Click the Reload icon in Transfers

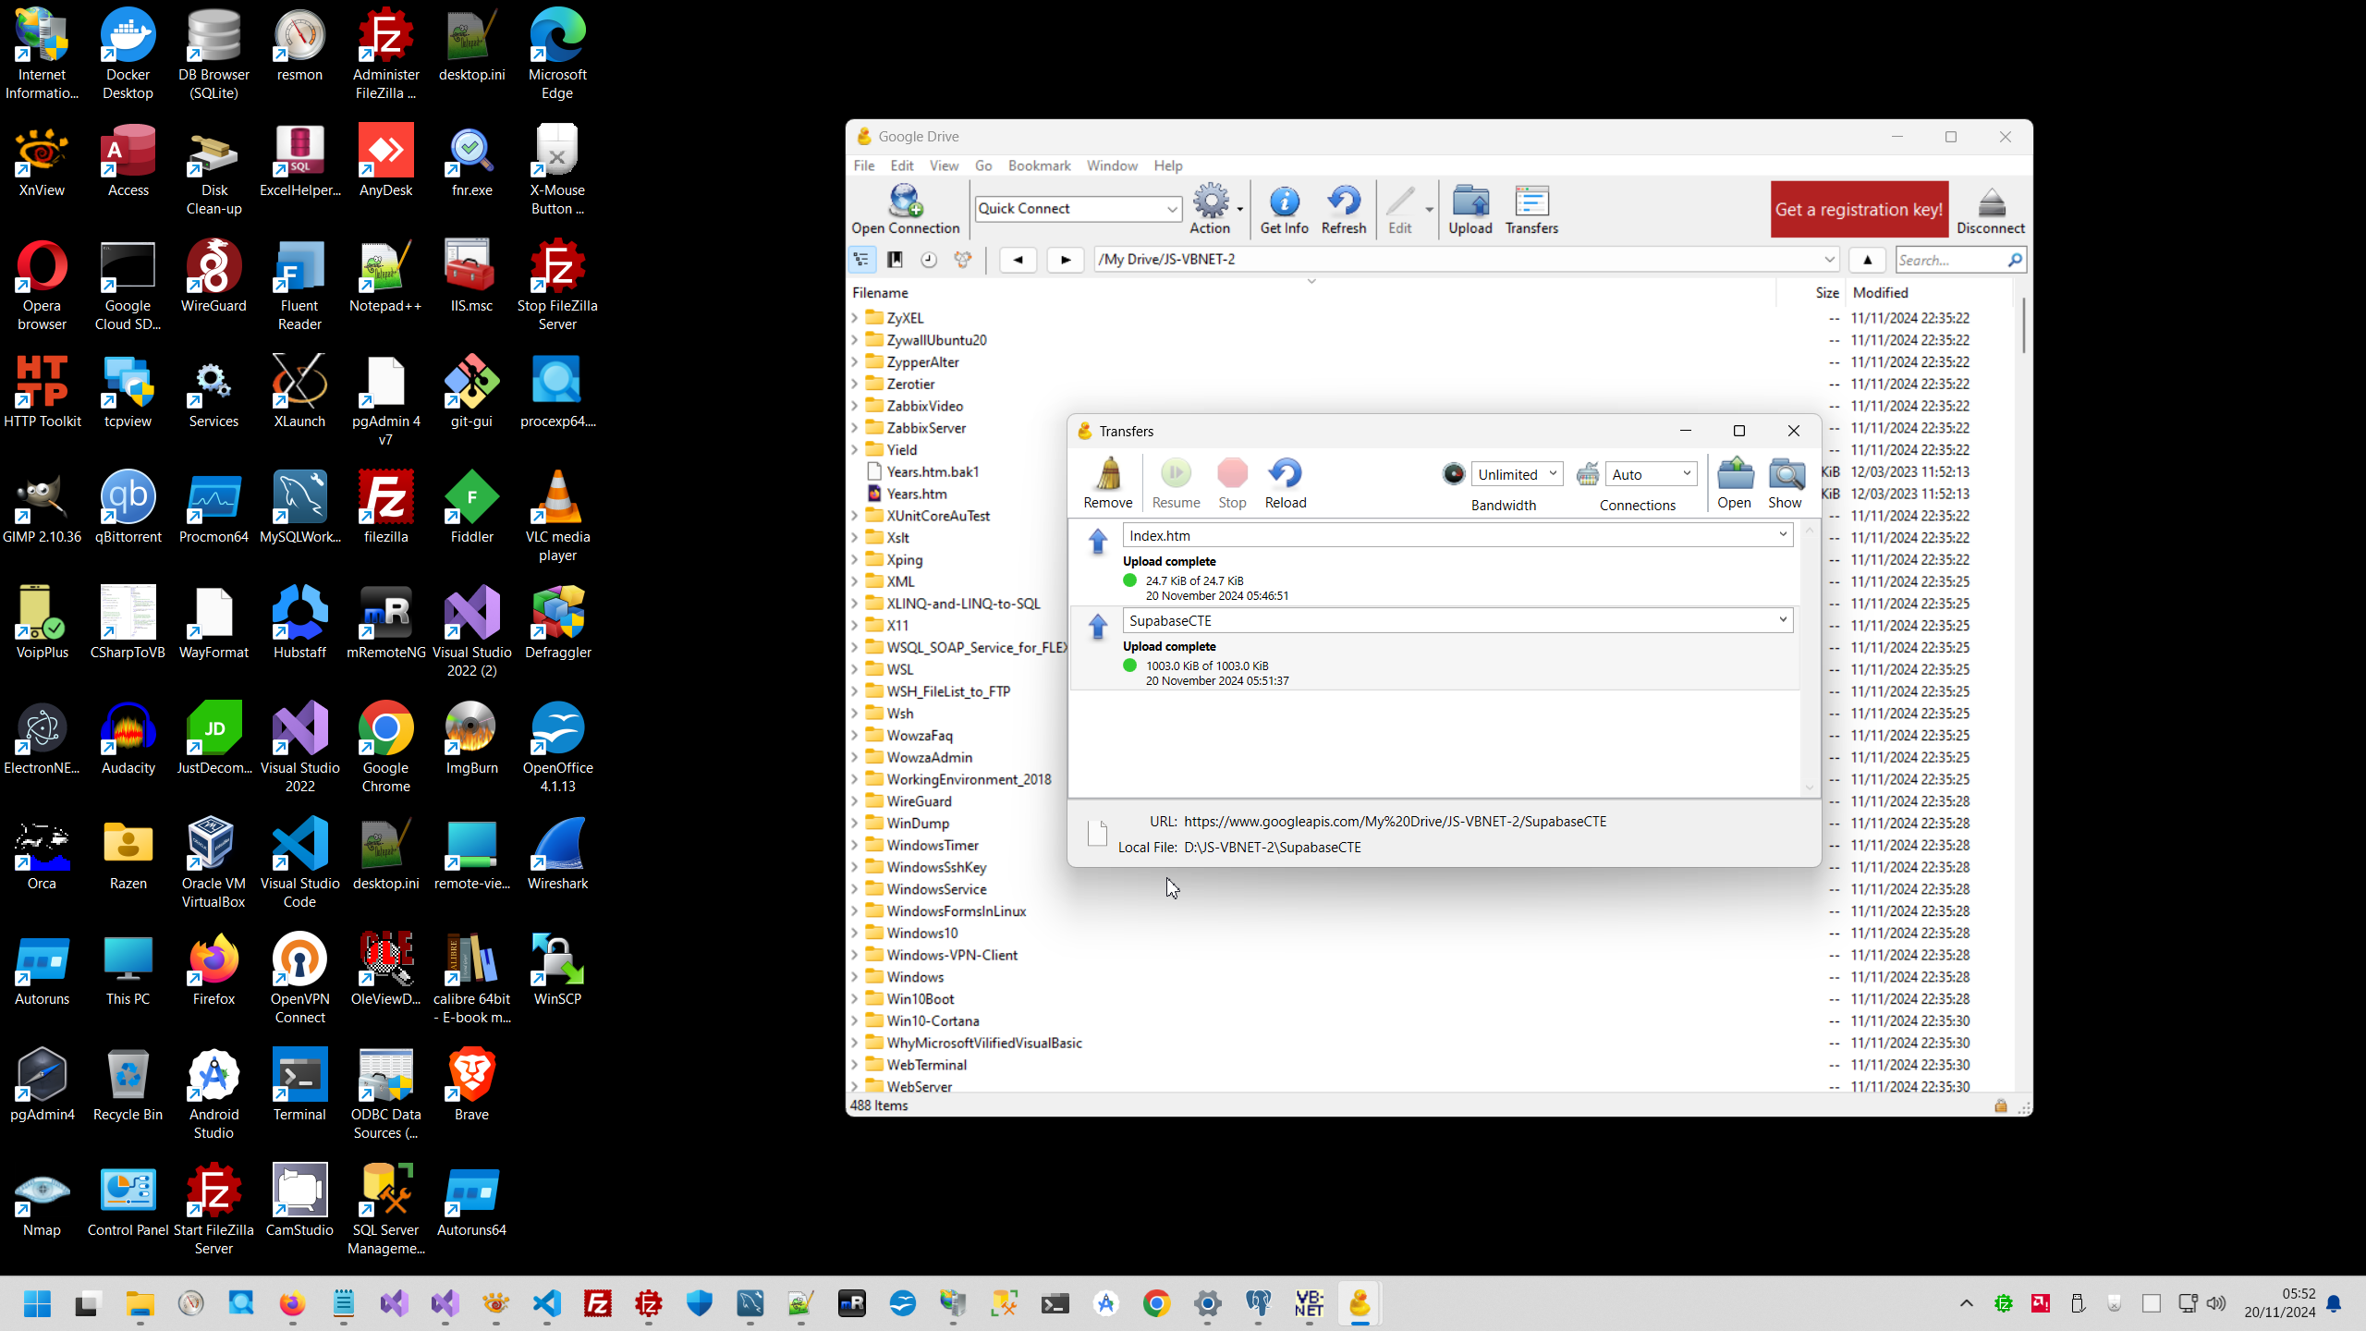[1285, 475]
